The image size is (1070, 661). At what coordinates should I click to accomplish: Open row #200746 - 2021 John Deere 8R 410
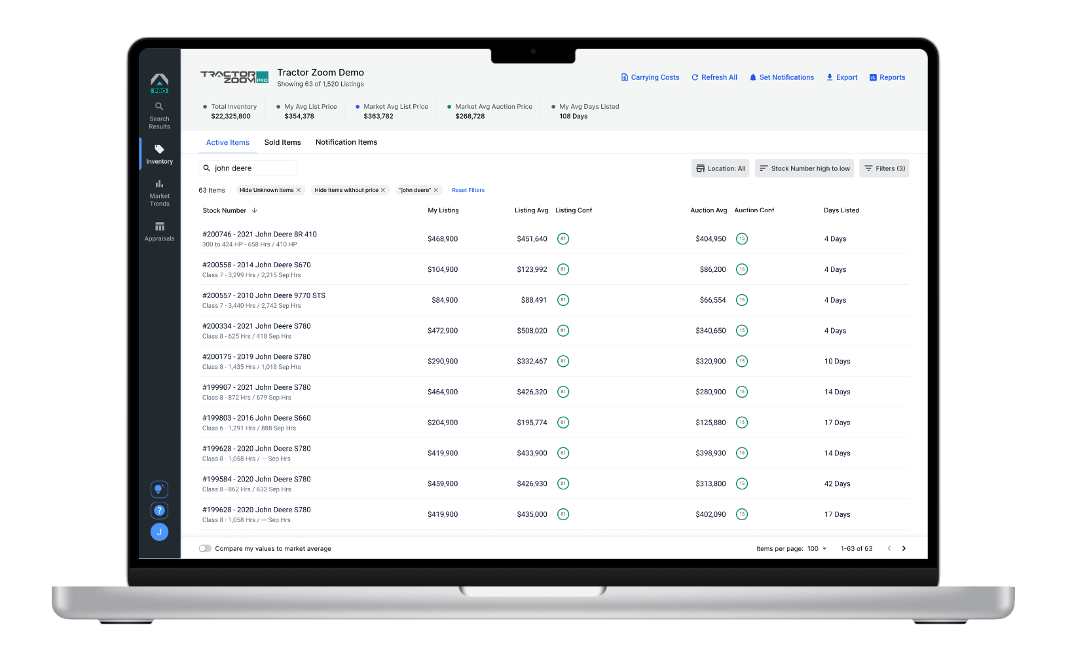click(x=553, y=238)
